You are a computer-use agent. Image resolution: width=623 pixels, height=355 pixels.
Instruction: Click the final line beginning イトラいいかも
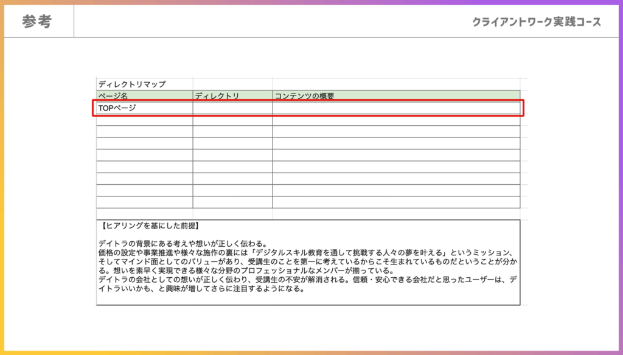point(201,289)
